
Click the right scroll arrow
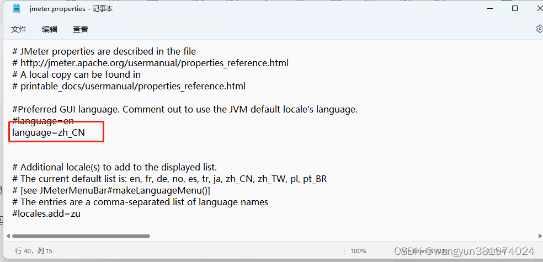[x=540, y=236]
